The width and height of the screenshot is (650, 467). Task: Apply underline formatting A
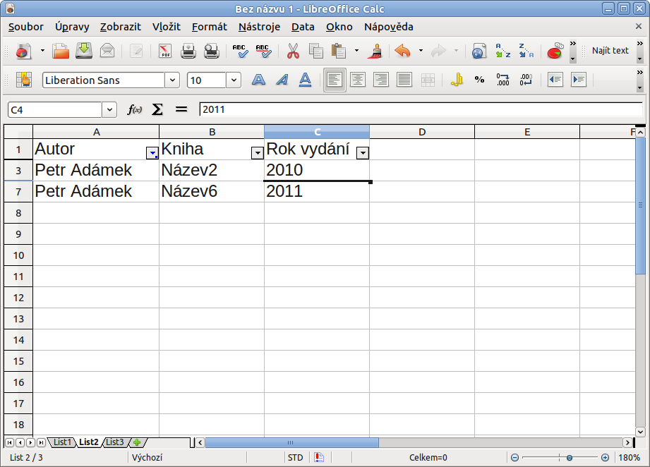coord(305,80)
